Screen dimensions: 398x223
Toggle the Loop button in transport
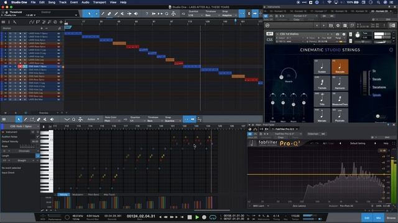[x=213, y=217]
